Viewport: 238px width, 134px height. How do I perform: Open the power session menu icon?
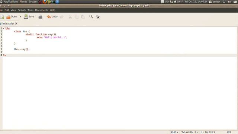coord(224,2)
